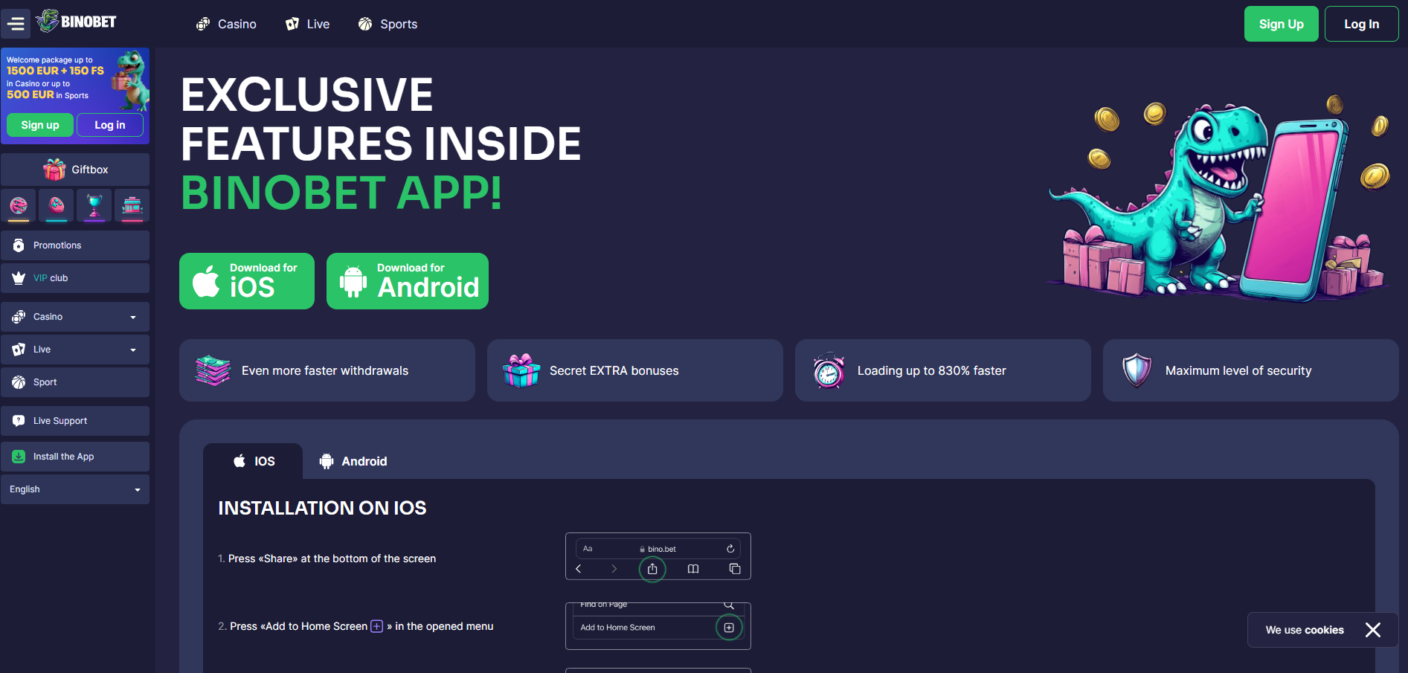Click the INSTALLATION ON IOS heading

coord(322,508)
